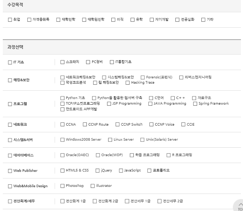Check the Web Publisher category checkbox

click(10, 171)
